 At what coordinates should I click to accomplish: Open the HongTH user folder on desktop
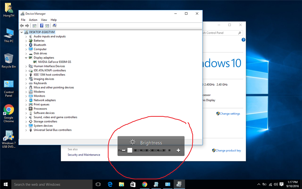[x=9, y=10]
